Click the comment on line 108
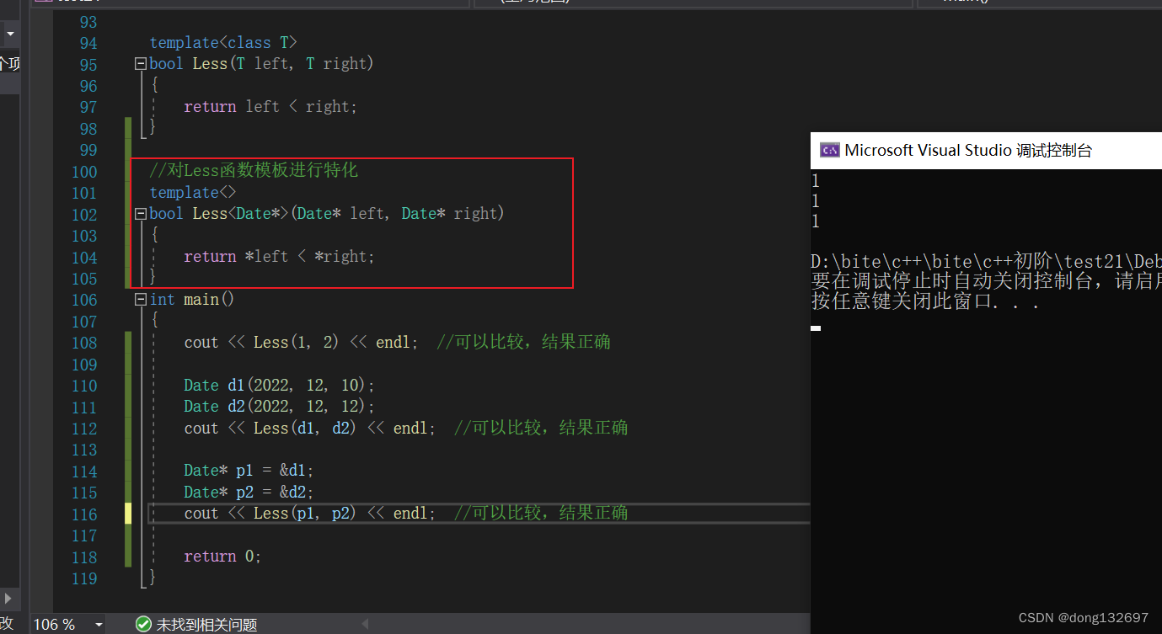Screen dimensions: 1162x634 point(524,343)
